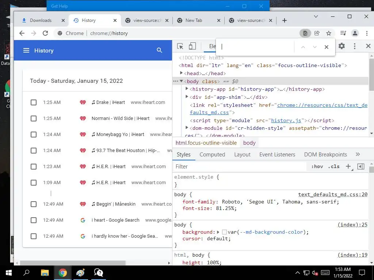Open the DOM Breakpoints tab

(x=325, y=155)
